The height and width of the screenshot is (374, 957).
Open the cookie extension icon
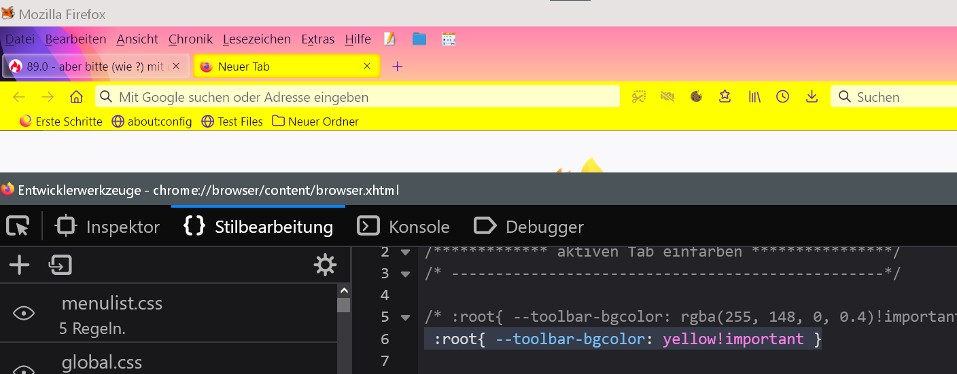tap(696, 97)
